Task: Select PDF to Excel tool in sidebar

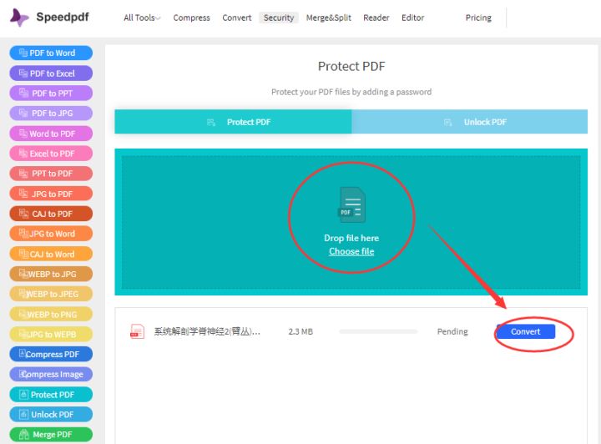Action: point(51,73)
